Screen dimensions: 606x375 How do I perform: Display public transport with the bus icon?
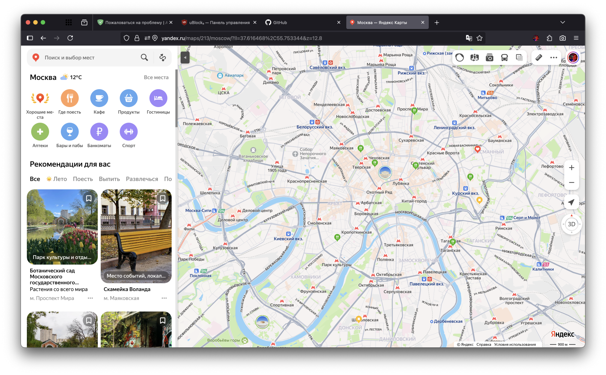pos(504,57)
